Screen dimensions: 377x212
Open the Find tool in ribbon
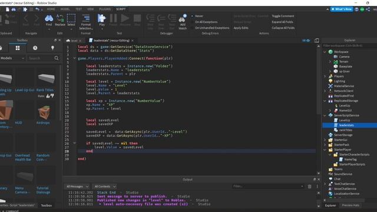click(x=49, y=20)
